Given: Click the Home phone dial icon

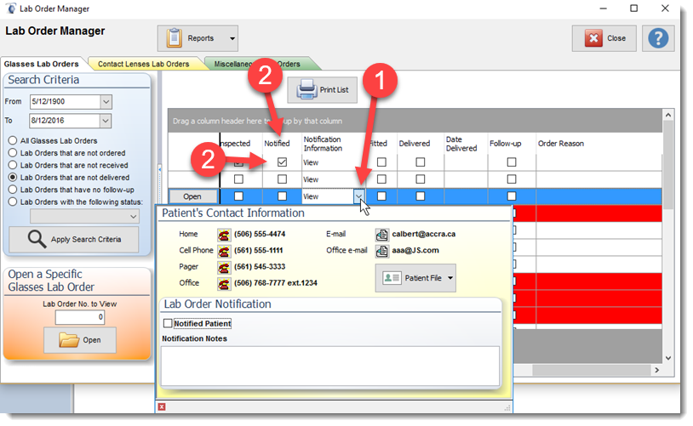Looking at the screenshot, I should [224, 235].
